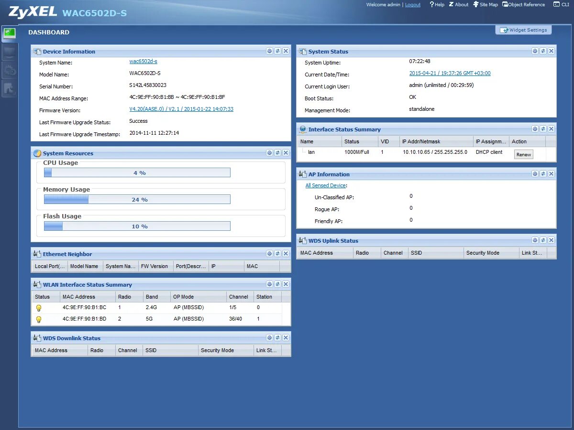Sort by VID column header
This screenshot has width=574, height=430.
[389, 141]
